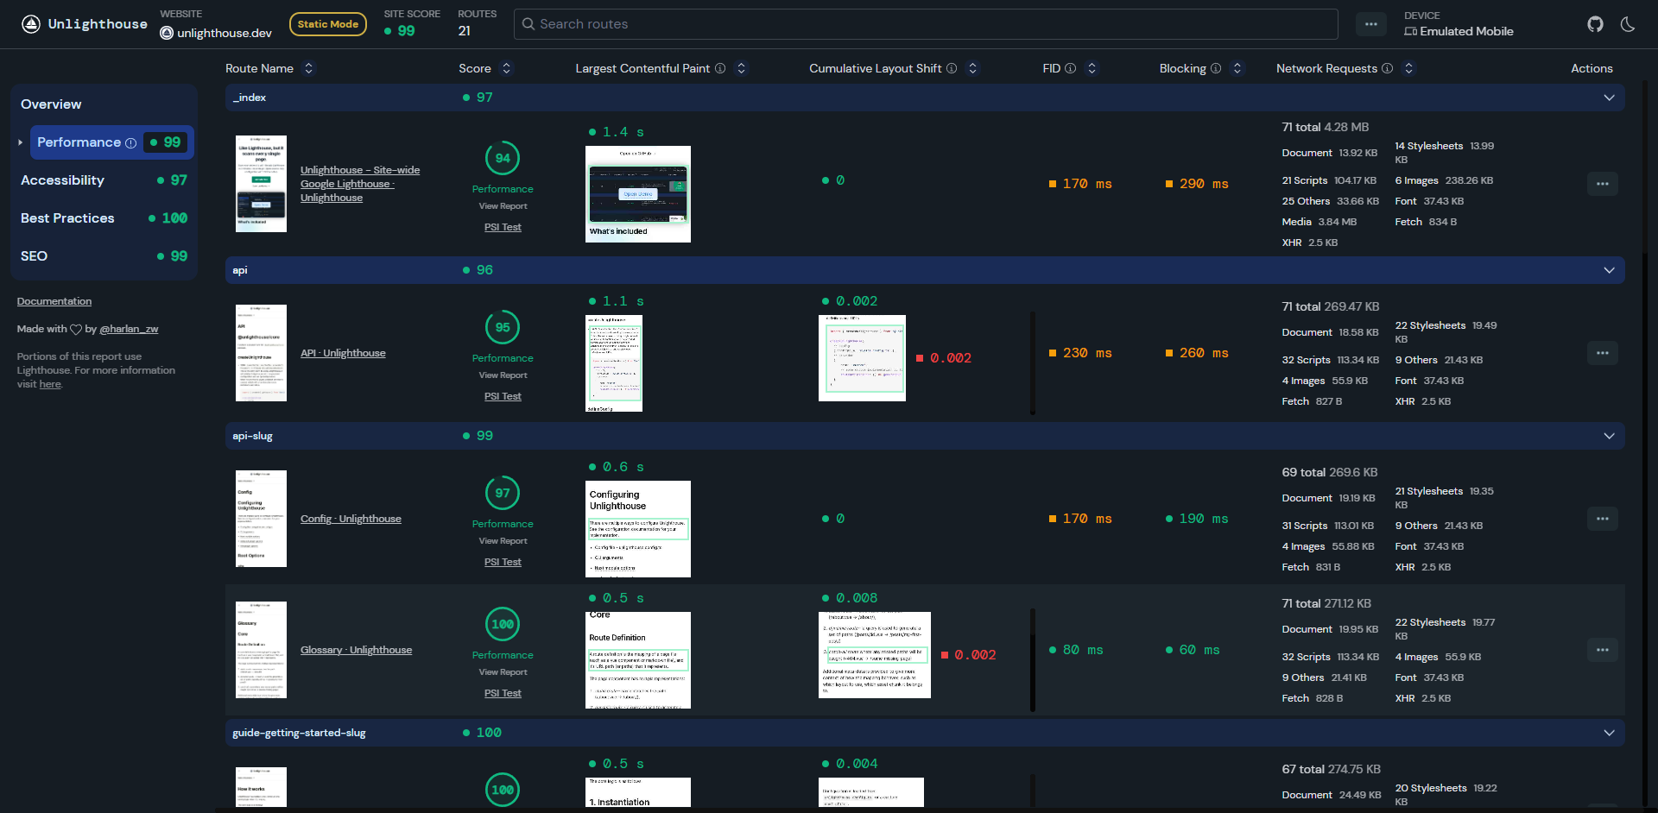Open the _index route page screenshot thumbnail
Viewport: 1658px width, 813px height.
point(261,184)
